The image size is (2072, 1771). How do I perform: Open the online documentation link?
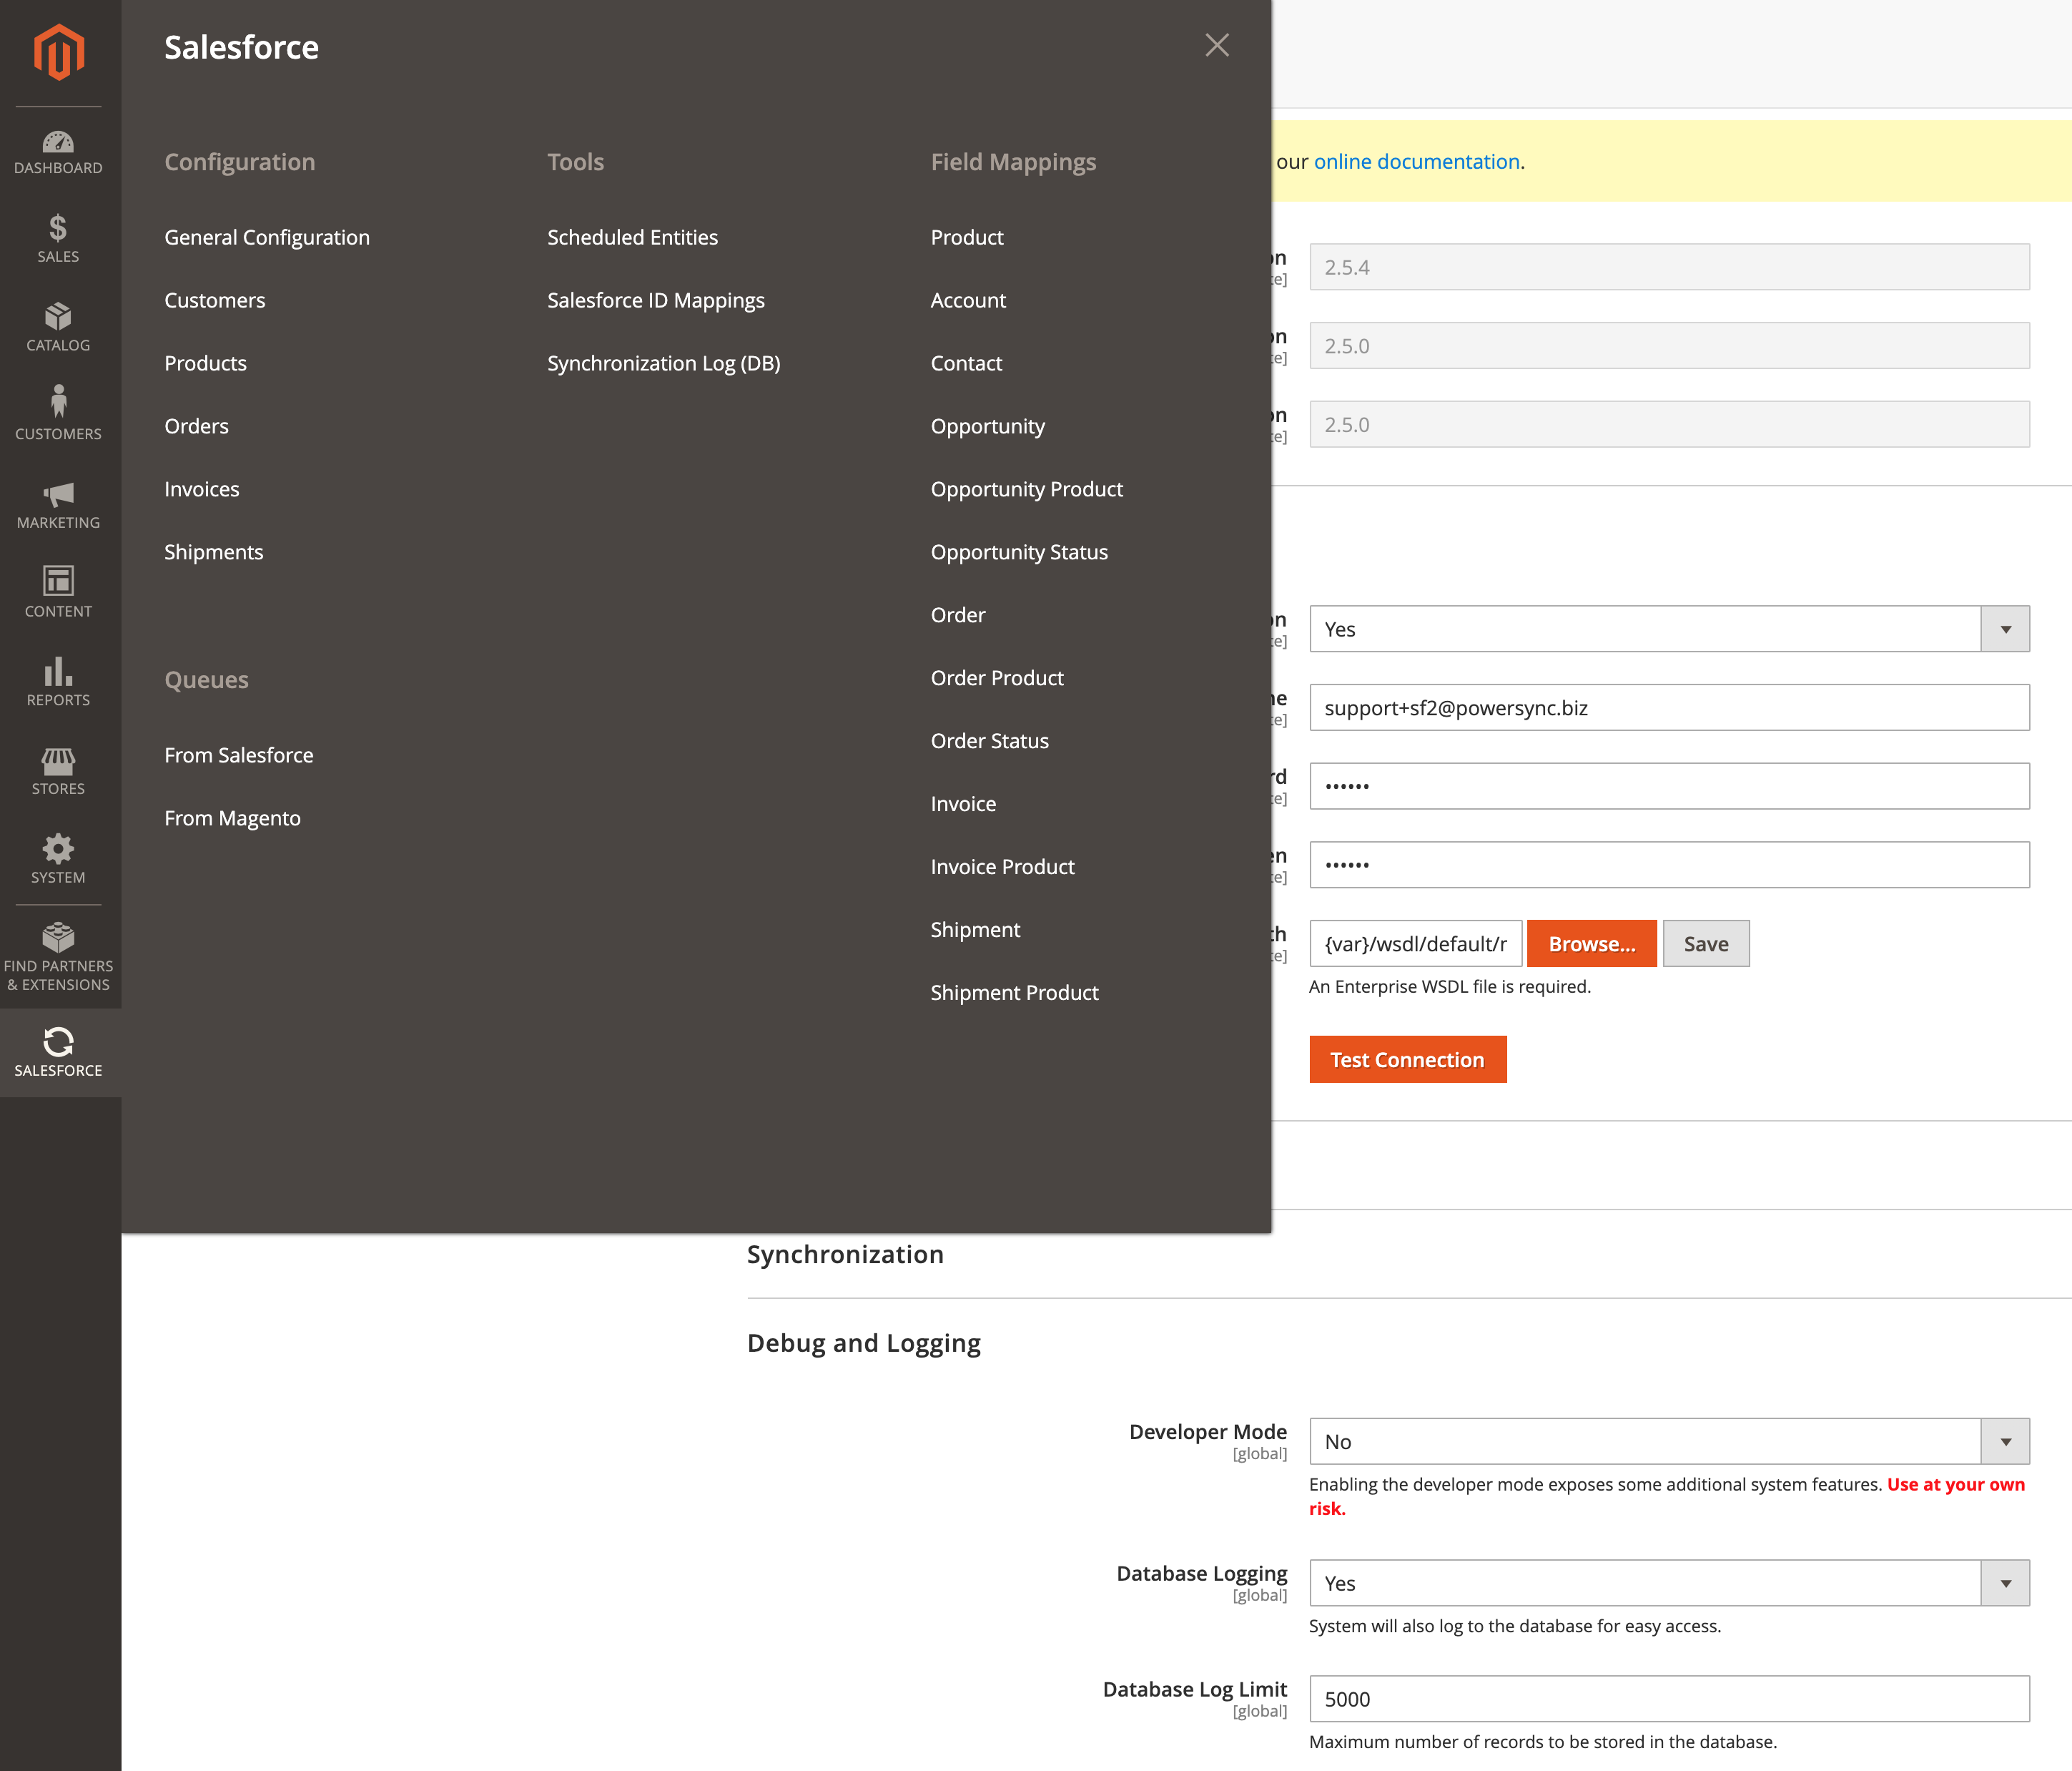tap(1416, 161)
